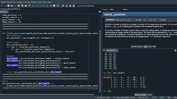Screen dimensions: 177x99
Task: Switch to the Plots tab
Action: click(x=150, y=46)
